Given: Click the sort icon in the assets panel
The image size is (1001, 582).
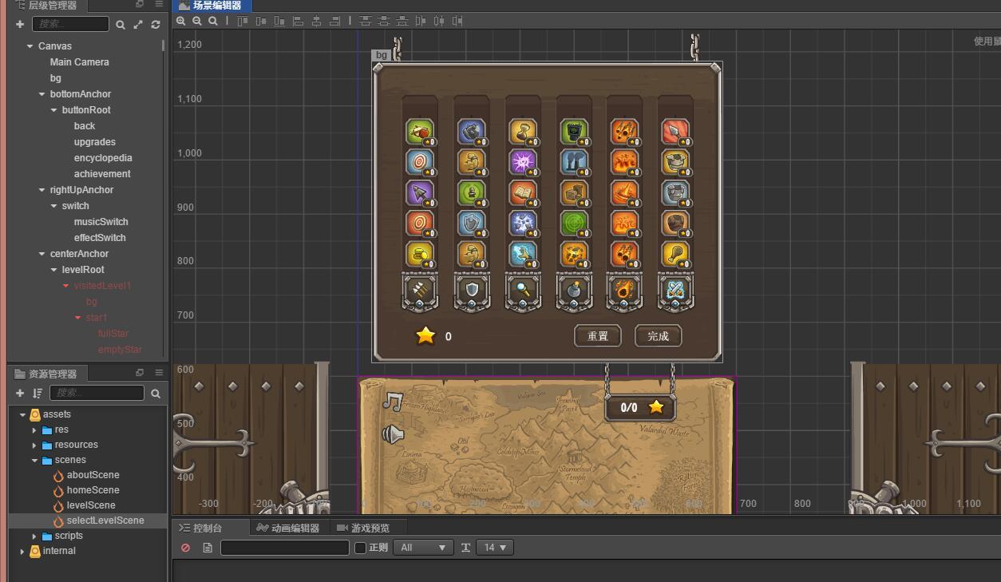Looking at the screenshot, I should pos(38,393).
